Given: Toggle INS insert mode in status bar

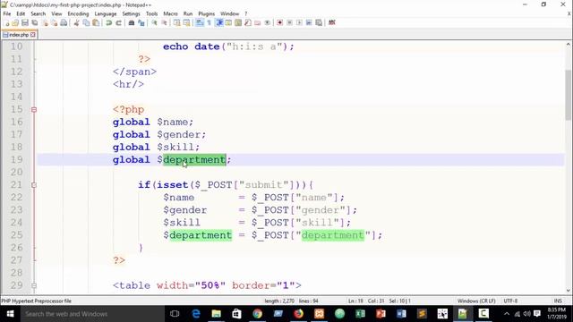Looking at the screenshot, I should coord(558,301).
